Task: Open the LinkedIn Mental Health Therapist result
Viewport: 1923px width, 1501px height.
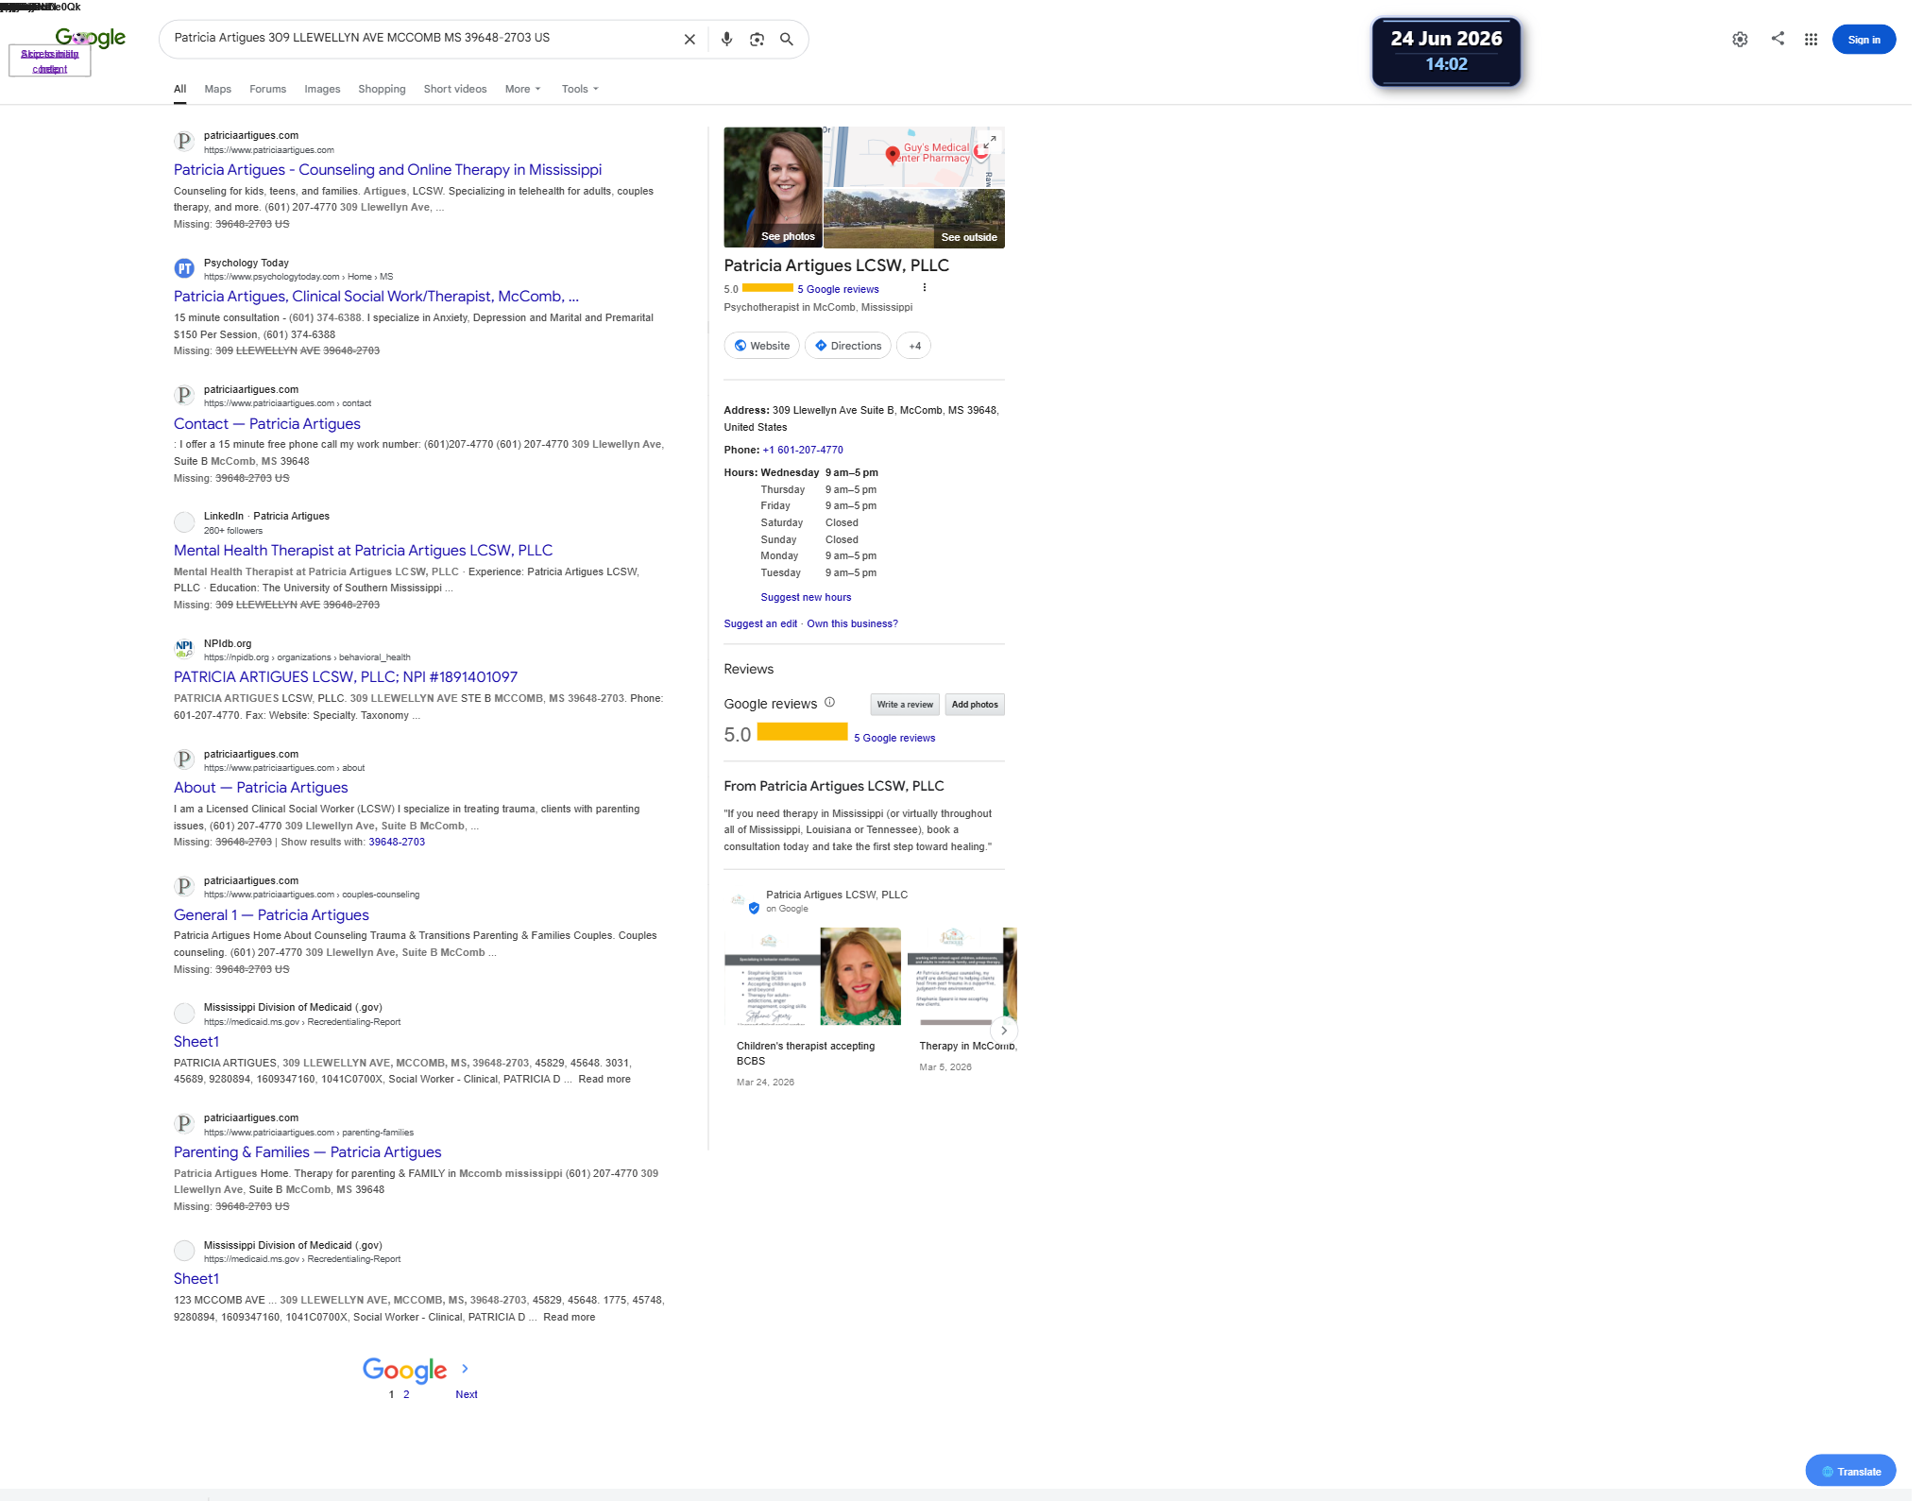Action: point(364,551)
